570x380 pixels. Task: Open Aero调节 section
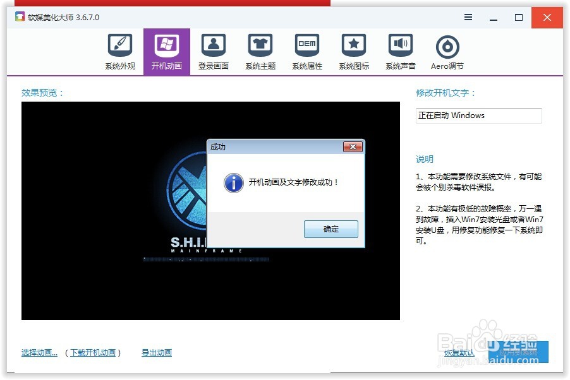coord(447,52)
